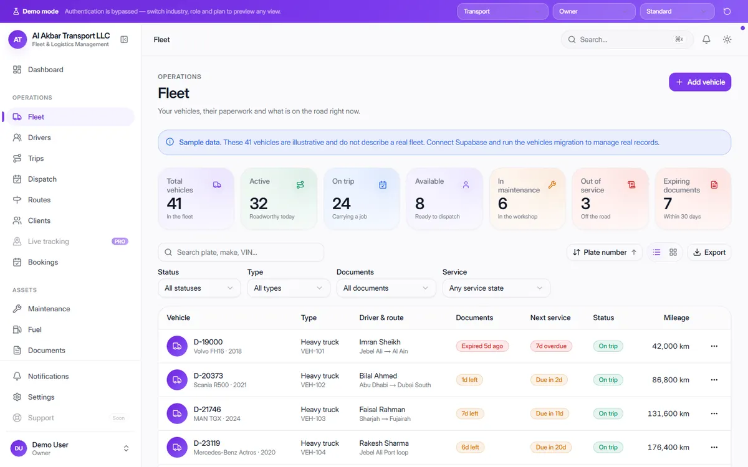Open Documents in sidebar
The height and width of the screenshot is (467, 748).
click(x=70, y=351)
